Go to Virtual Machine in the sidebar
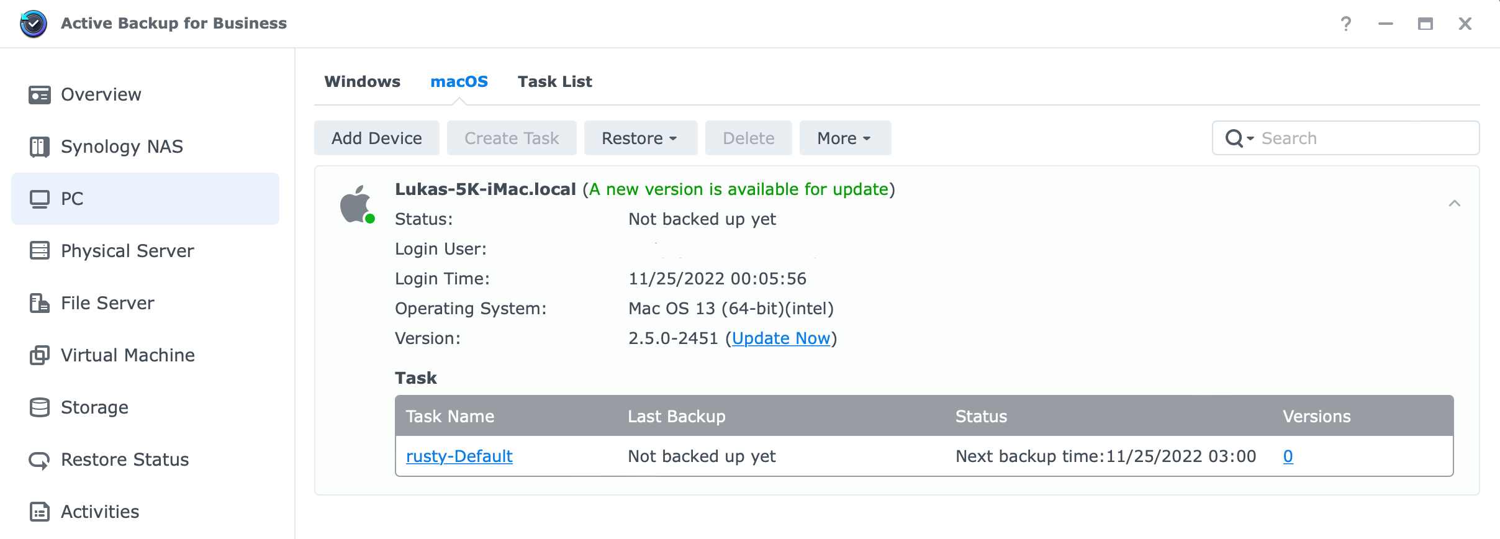The width and height of the screenshot is (1500, 539). [x=145, y=355]
